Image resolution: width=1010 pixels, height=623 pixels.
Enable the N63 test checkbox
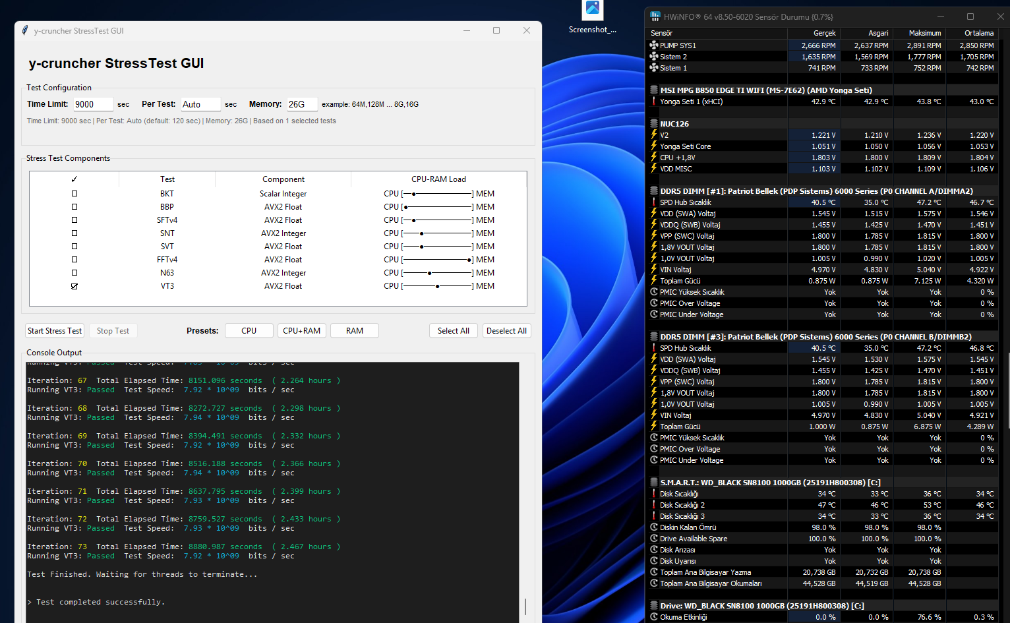(74, 273)
